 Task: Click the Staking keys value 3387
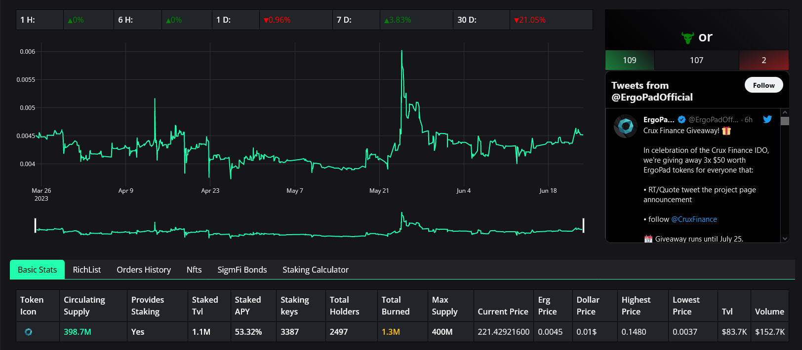[x=289, y=332]
